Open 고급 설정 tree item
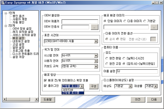This screenshot has height=109, width=164. [18, 44]
